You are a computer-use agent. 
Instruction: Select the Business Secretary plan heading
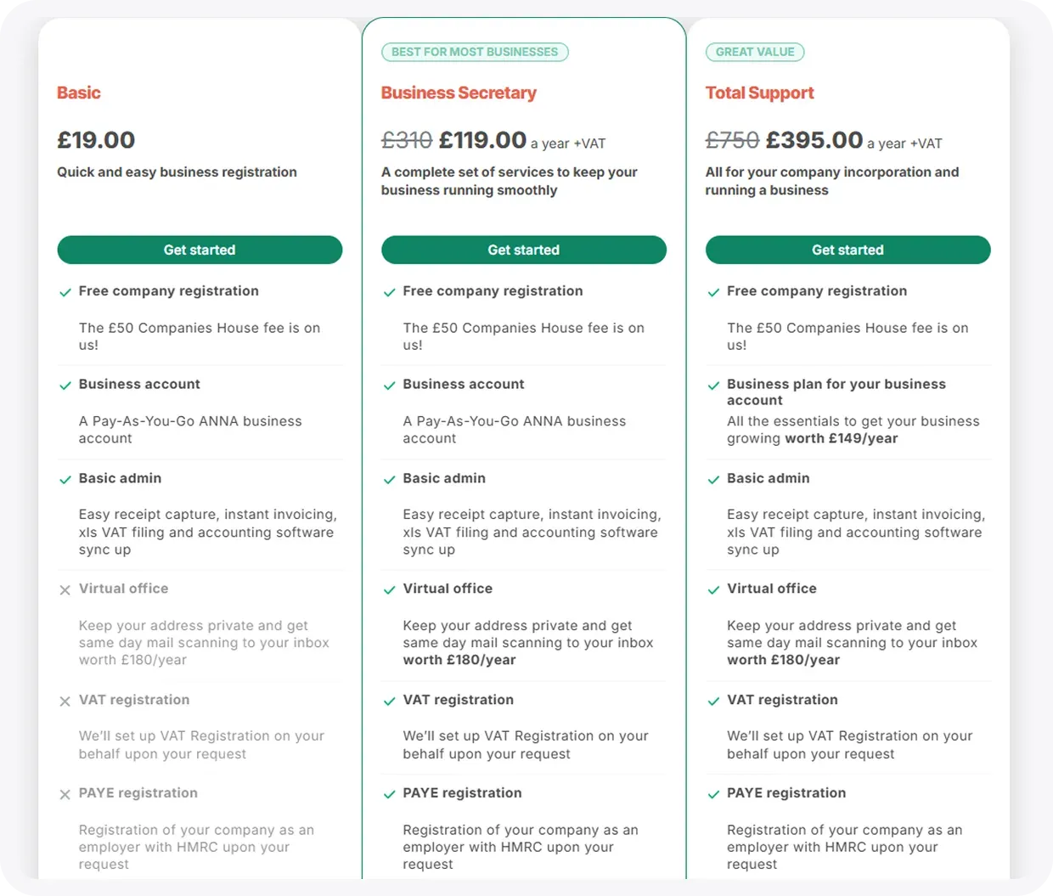459,93
